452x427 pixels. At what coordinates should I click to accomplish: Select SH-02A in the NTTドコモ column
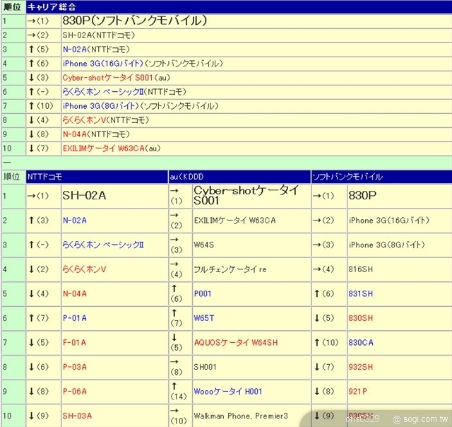(84, 196)
